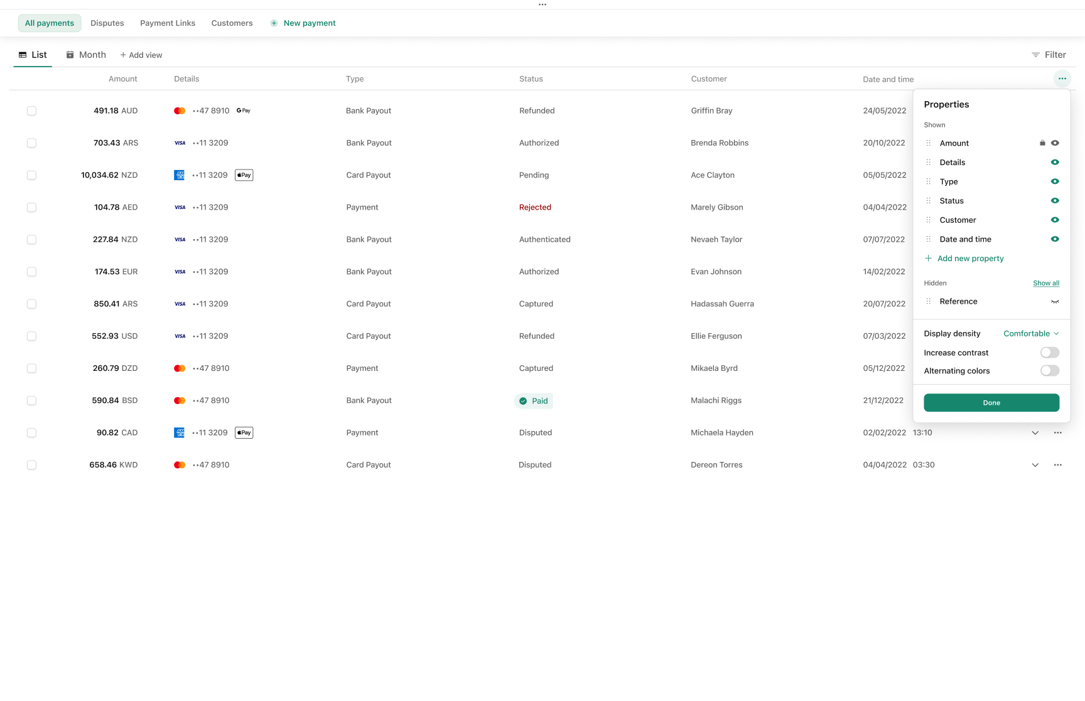Click the Customer column header
This screenshot has width=1085, height=701.
709,79
